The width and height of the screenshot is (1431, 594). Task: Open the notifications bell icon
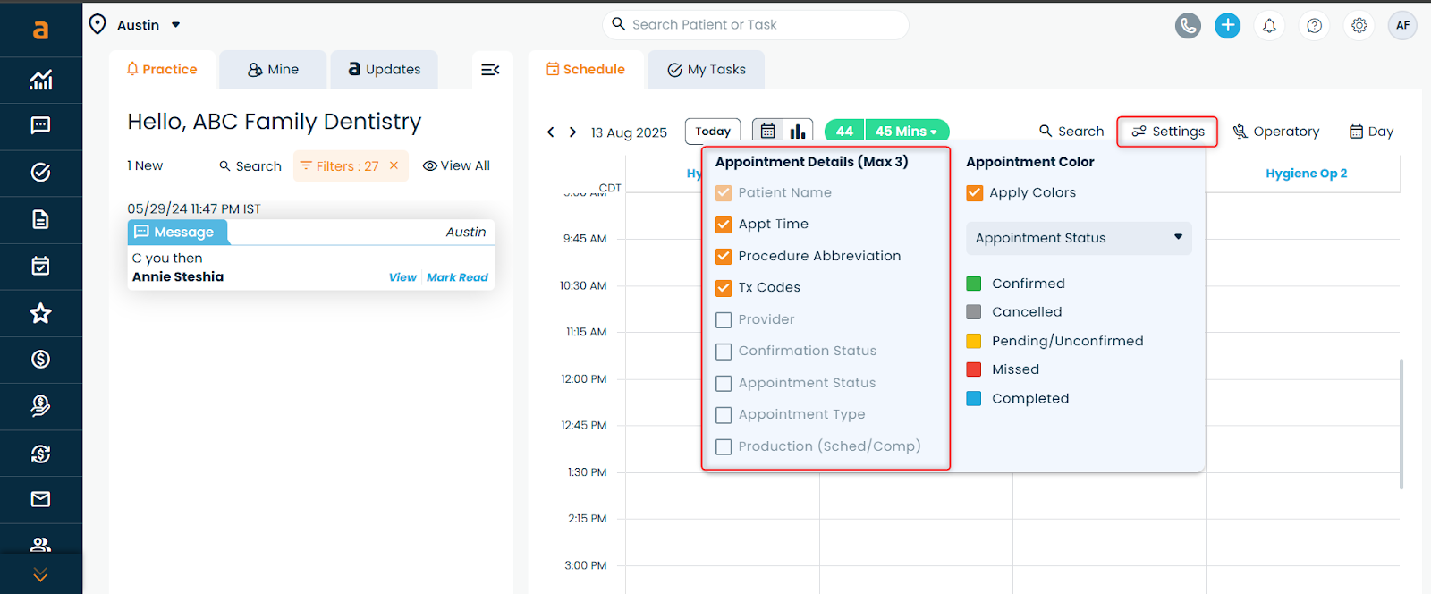tap(1269, 26)
